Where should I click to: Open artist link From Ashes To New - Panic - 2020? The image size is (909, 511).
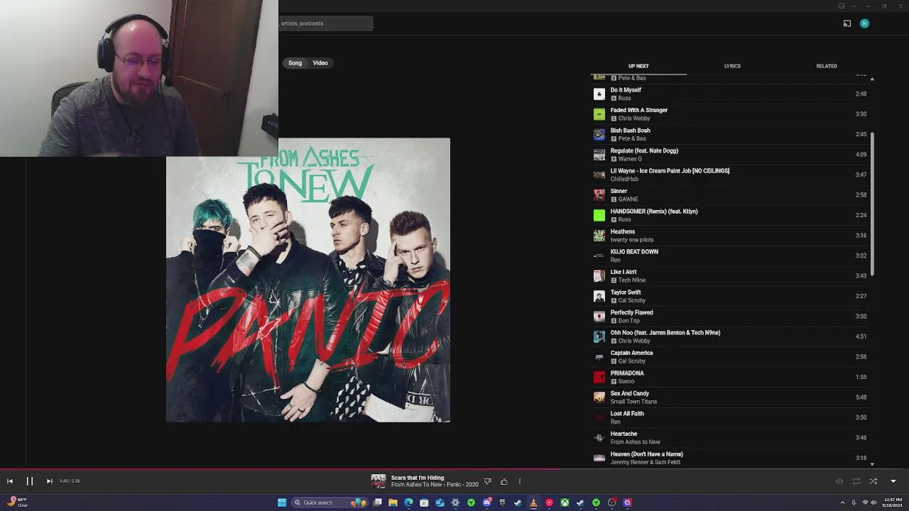coord(435,485)
